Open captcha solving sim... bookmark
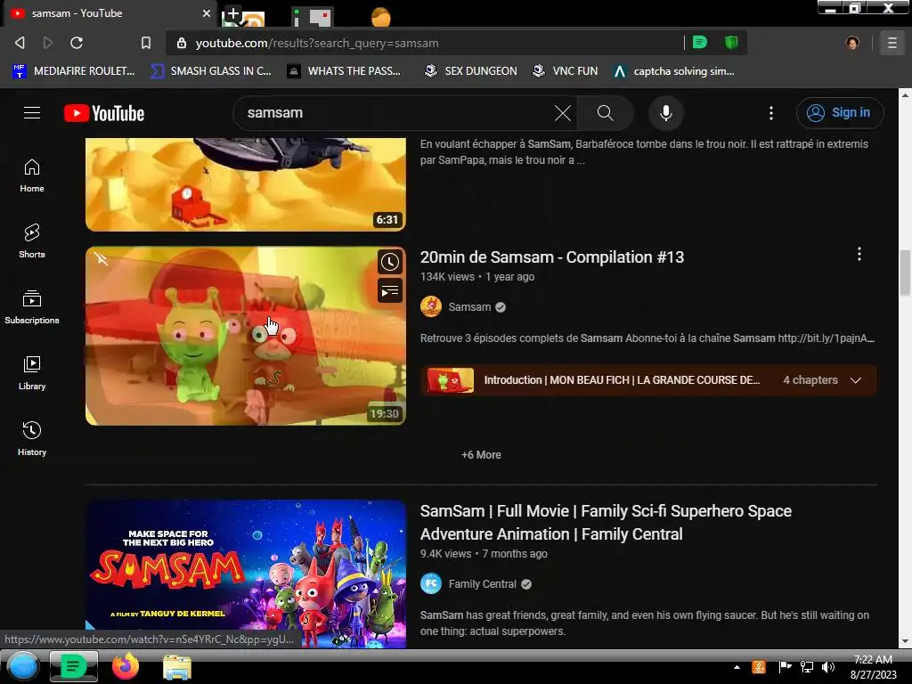Screen dimensions: 912x684 point(674,71)
